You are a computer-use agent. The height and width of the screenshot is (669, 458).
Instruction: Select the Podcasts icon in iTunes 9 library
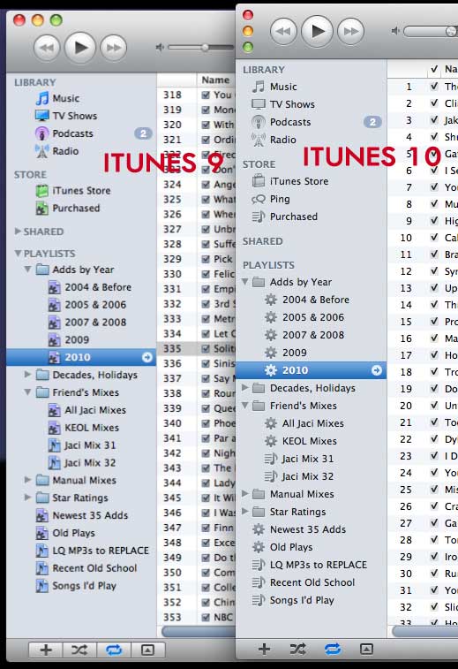pos(41,133)
